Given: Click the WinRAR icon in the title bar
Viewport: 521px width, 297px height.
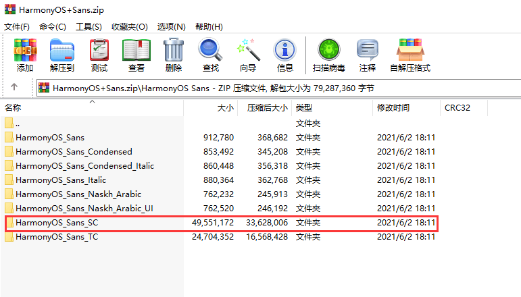Looking at the screenshot, I should (x=10, y=9).
